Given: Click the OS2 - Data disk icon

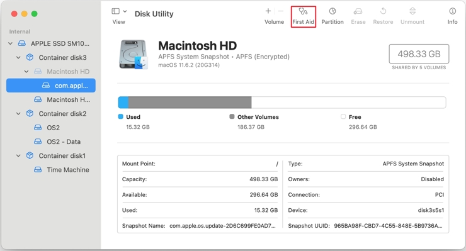Looking at the screenshot, I should pyautogui.click(x=38, y=142).
